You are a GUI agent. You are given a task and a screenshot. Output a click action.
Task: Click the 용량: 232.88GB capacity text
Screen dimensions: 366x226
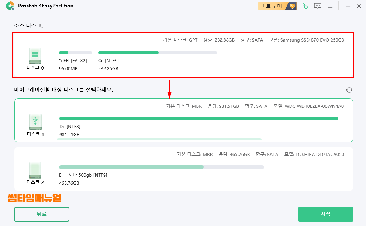coord(219,40)
